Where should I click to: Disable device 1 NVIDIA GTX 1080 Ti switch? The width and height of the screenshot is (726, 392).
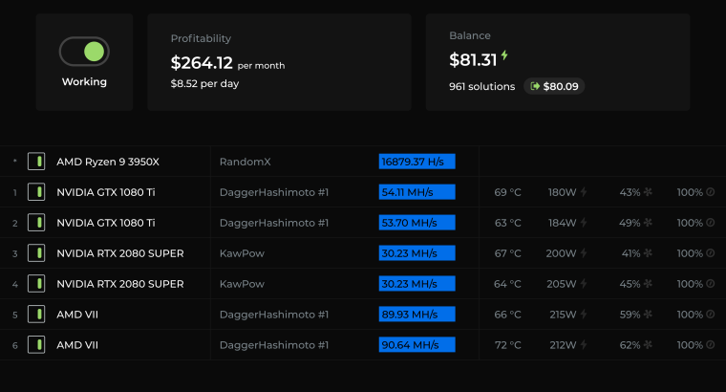click(x=36, y=192)
